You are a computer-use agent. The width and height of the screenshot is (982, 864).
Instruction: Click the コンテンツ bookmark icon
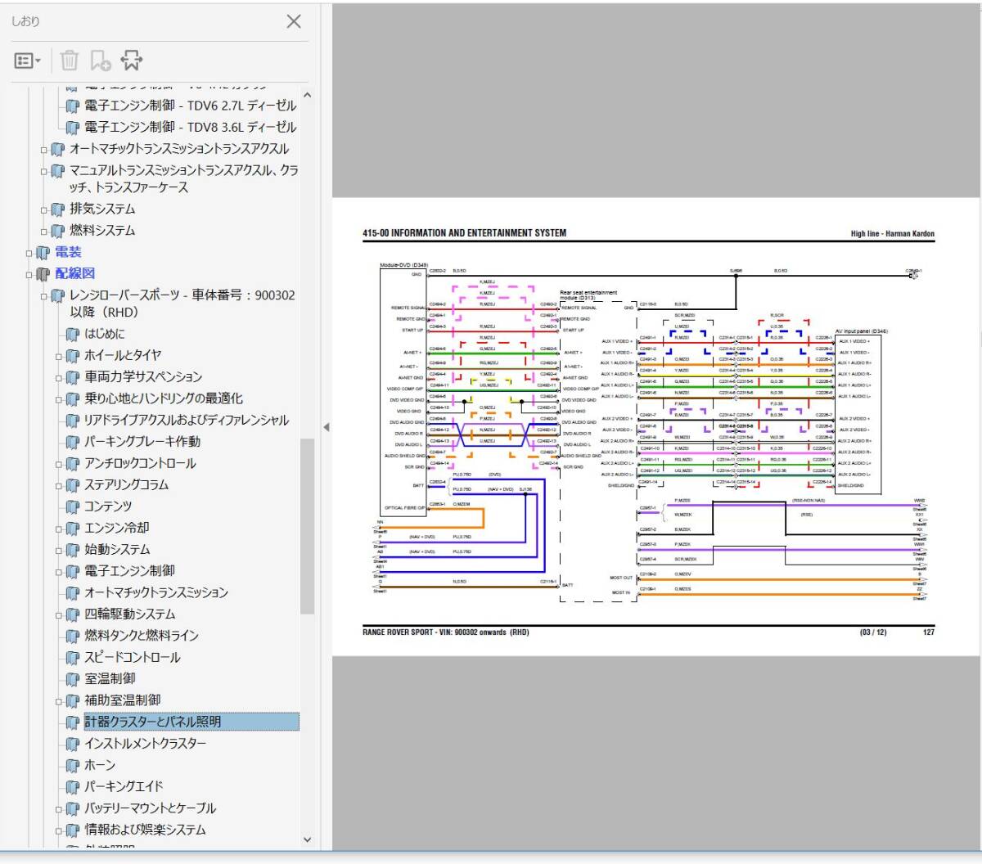(x=72, y=506)
